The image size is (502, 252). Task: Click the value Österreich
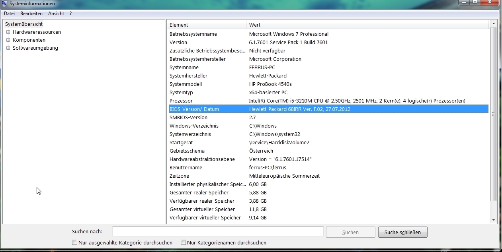(261, 151)
